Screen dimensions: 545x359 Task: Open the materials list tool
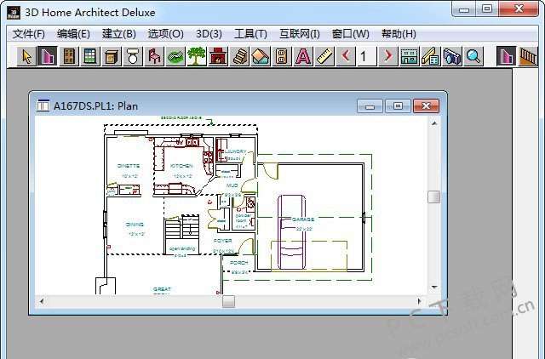[431, 56]
